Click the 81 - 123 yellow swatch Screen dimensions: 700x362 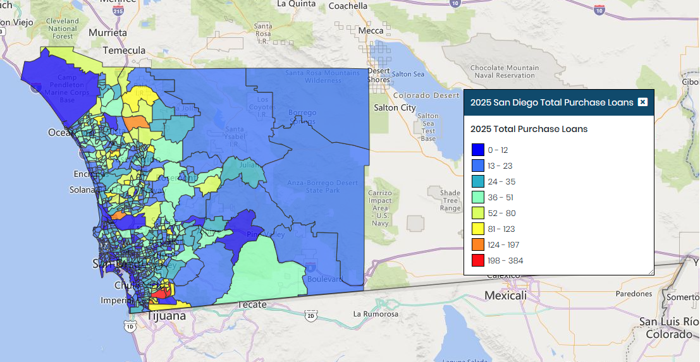tap(478, 229)
